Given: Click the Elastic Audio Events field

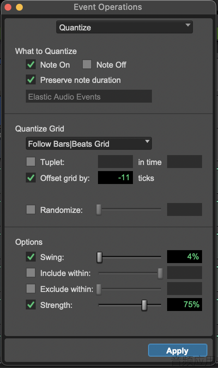Looking at the screenshot, I should click(x=89, y=96).
